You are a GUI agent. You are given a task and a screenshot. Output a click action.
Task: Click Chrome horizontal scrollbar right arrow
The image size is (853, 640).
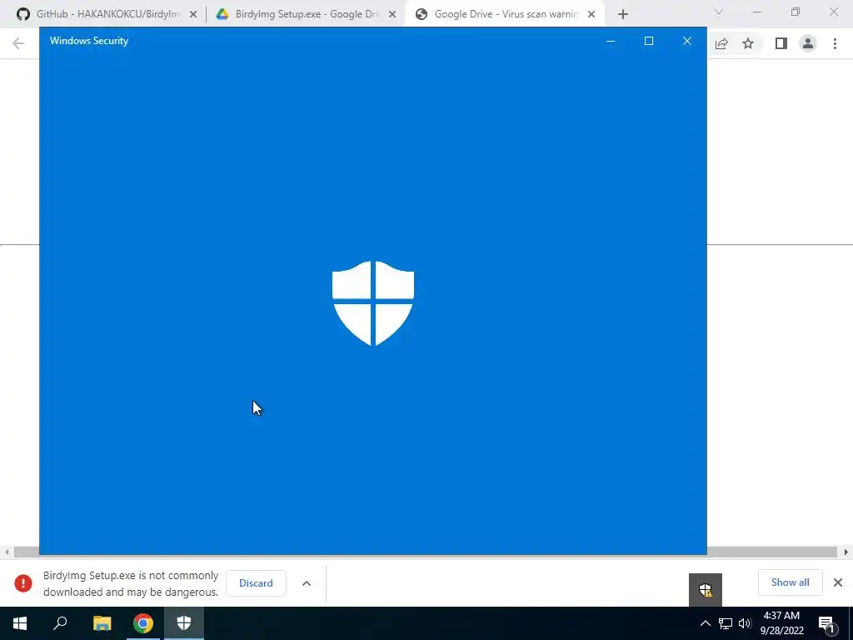[846, 552]
